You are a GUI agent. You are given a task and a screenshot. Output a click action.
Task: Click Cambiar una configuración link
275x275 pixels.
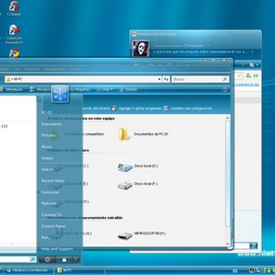coord(191,108)
